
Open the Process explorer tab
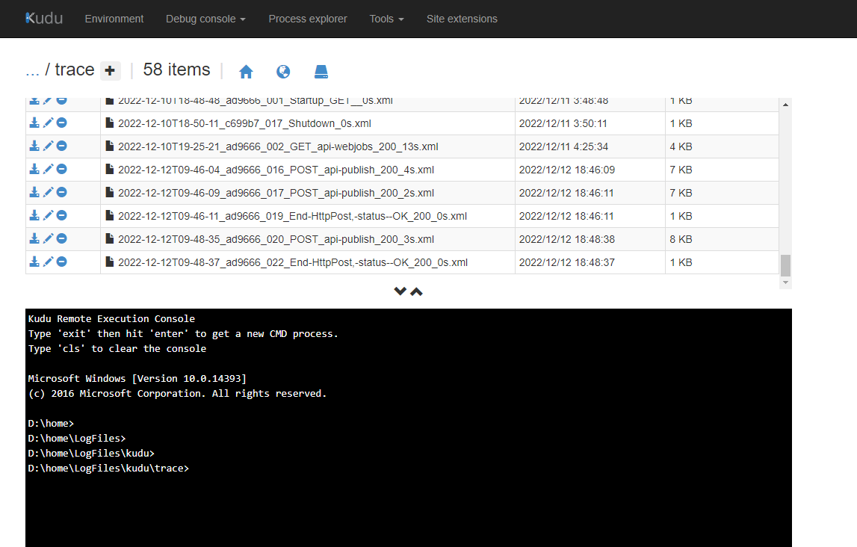click(308, 19)
